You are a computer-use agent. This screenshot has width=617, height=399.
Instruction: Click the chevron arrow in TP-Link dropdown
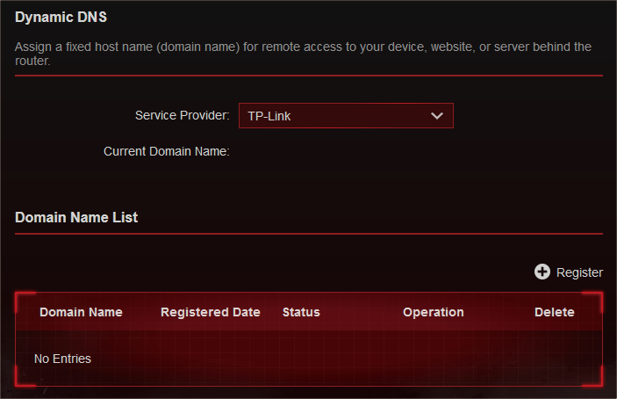(437, 116)
